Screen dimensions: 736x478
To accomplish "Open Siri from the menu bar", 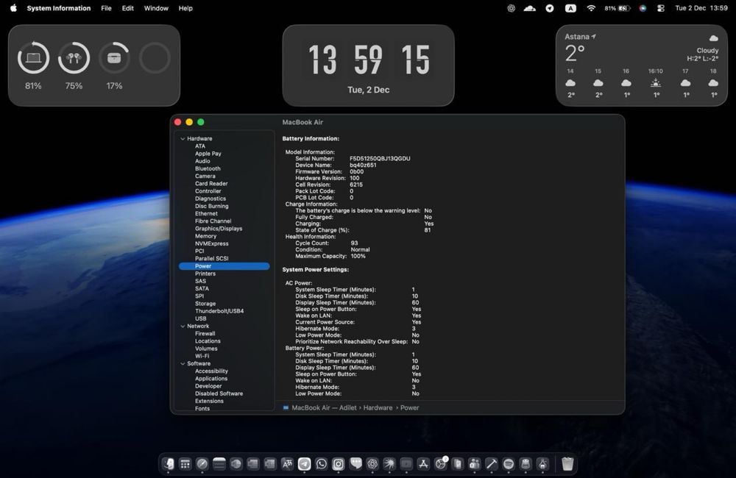I will pos(643,8).
